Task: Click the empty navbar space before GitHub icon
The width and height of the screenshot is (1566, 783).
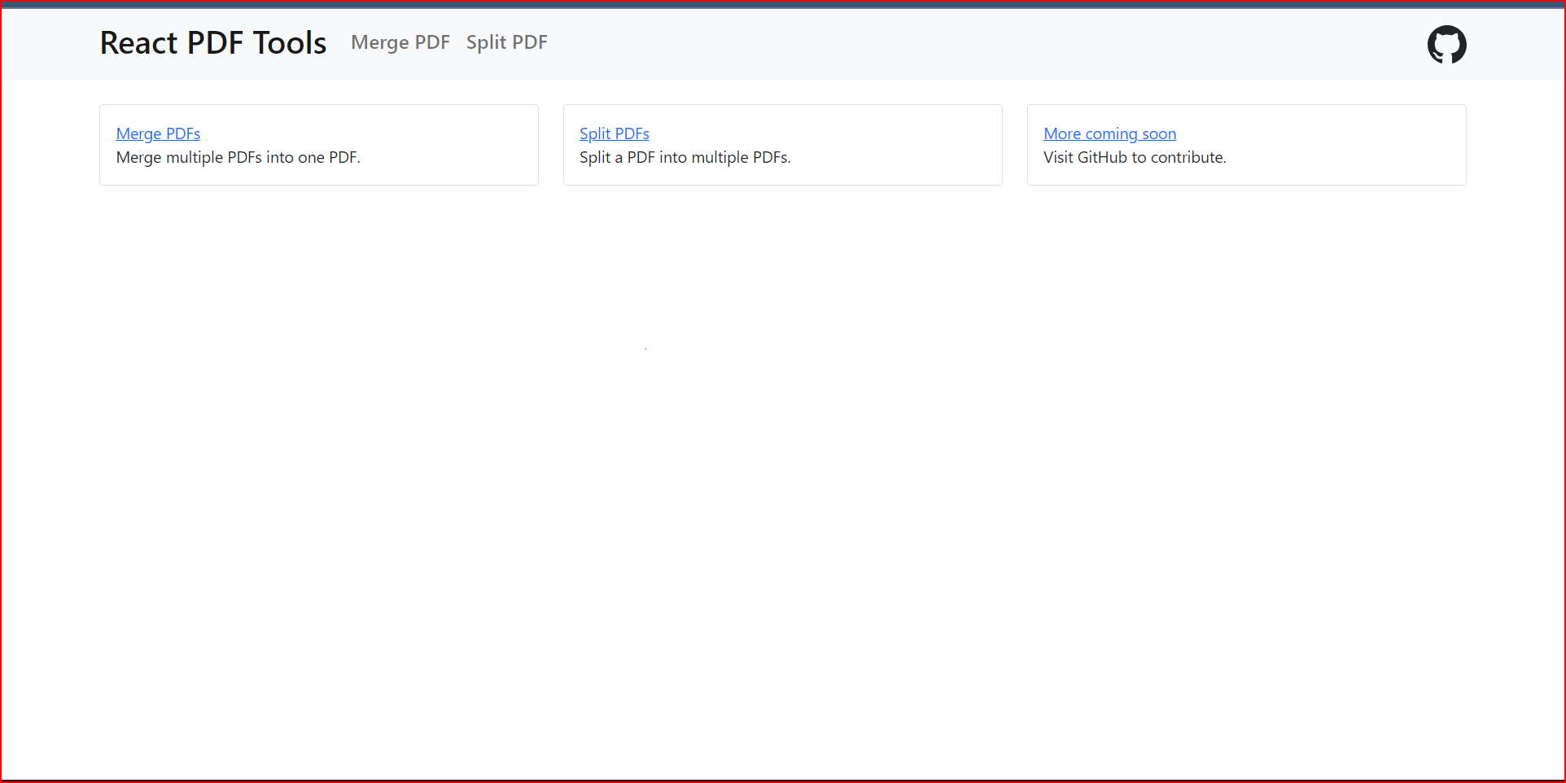Action: pyautogui.click(x=977, y=44)
